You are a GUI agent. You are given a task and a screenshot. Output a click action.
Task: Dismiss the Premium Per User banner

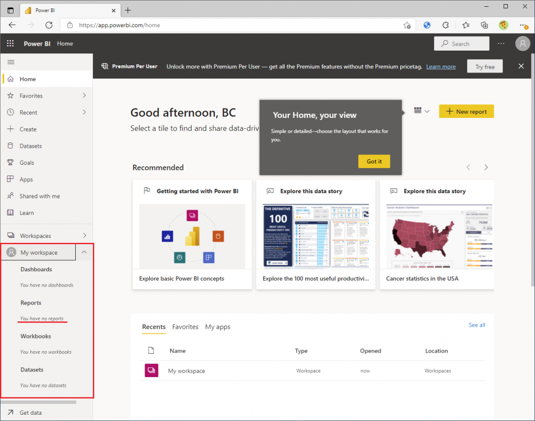521,66
